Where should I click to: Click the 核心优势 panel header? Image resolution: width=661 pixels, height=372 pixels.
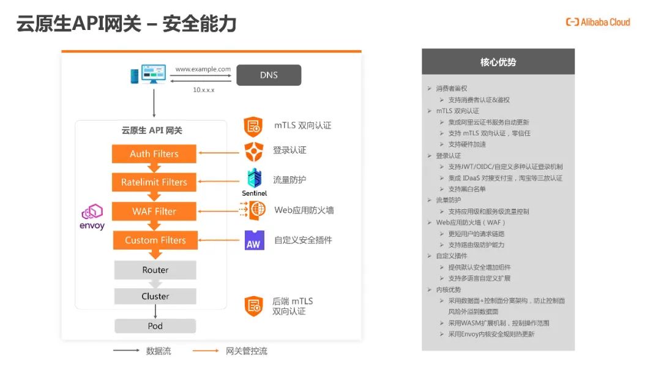pos(498,62)
